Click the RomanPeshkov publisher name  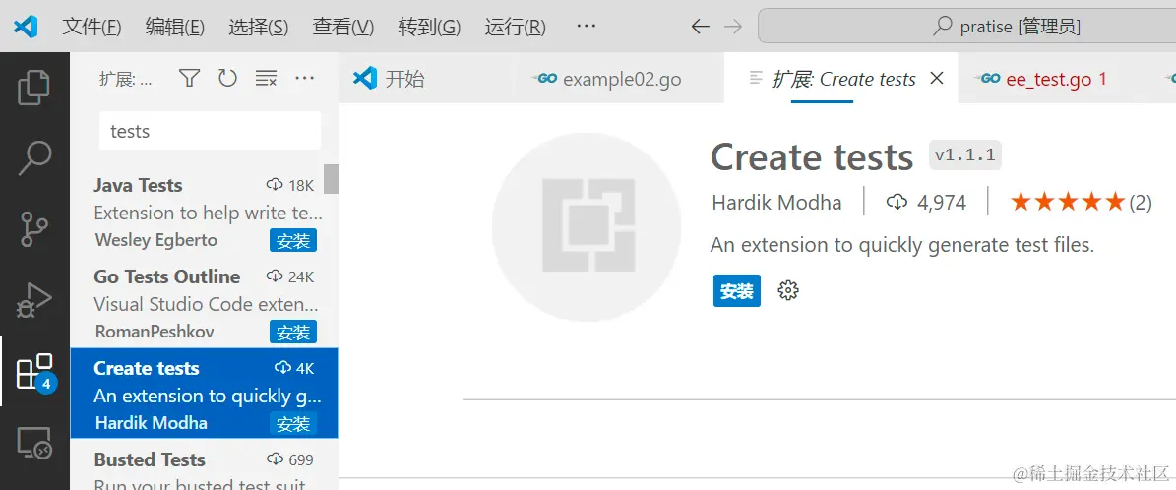point(155,331)
